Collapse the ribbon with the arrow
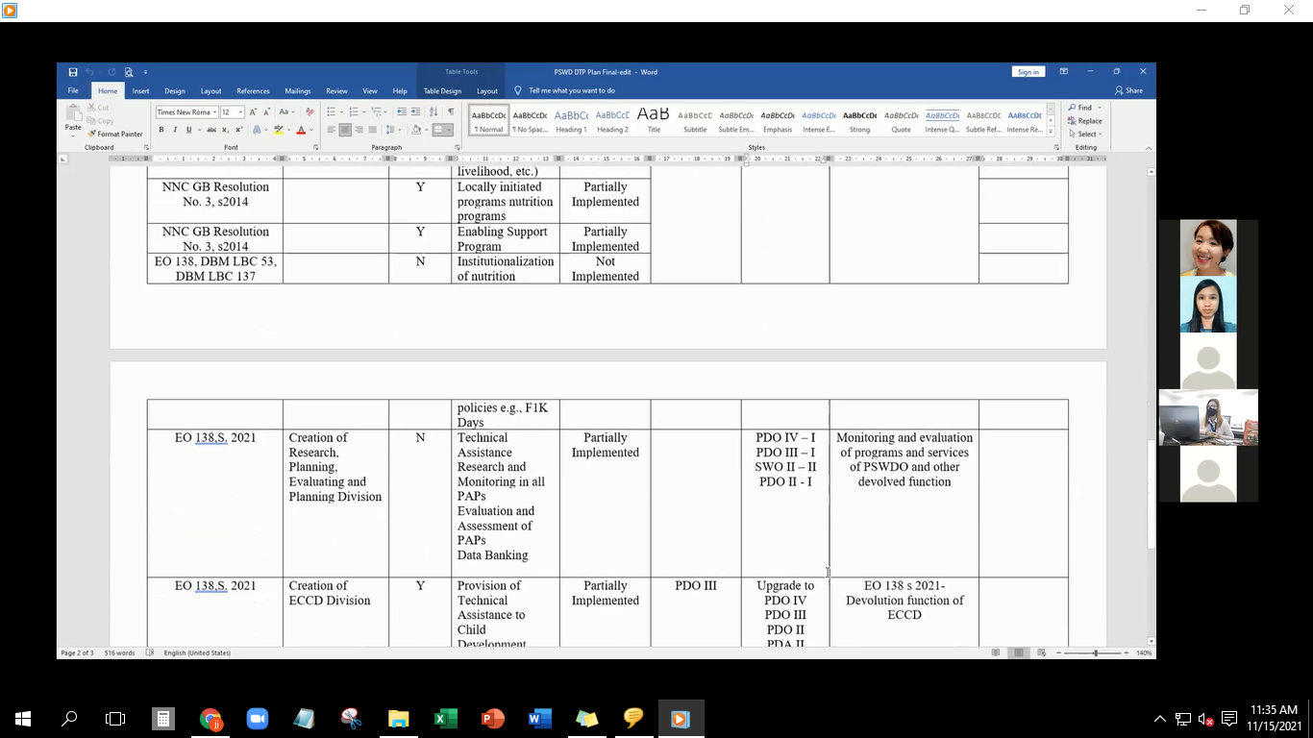Screen dimensions: 1313x738 [x=1148, y=147]
